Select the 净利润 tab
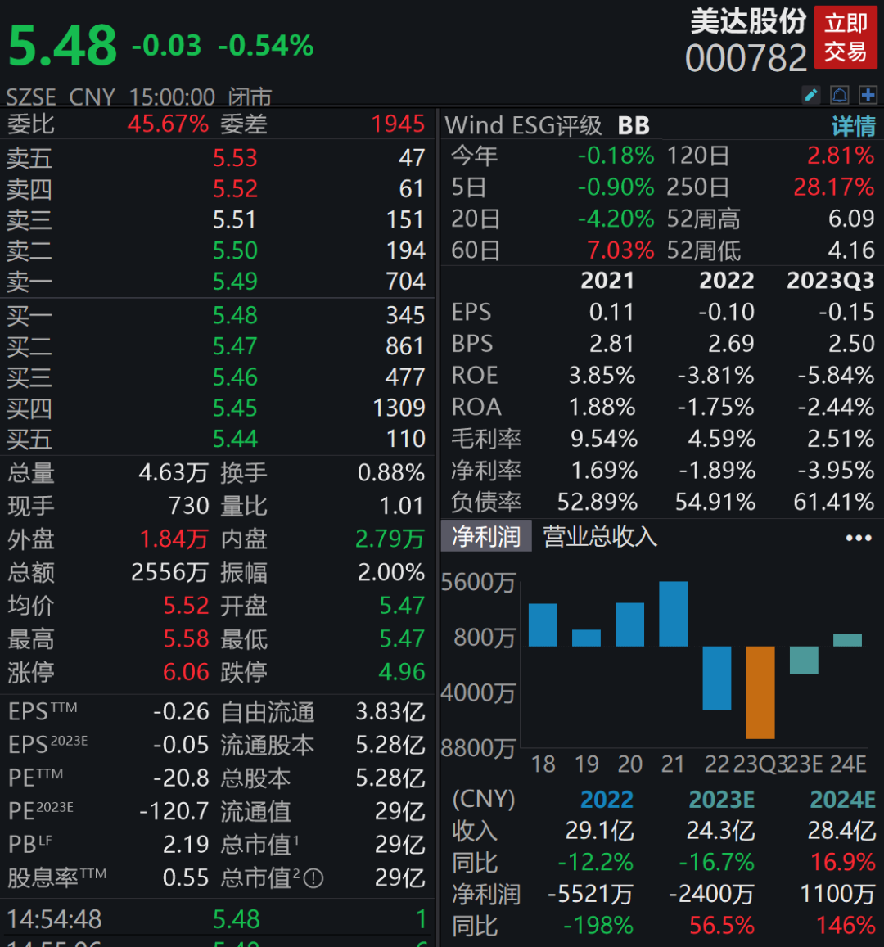 click(x=486, y=537)
